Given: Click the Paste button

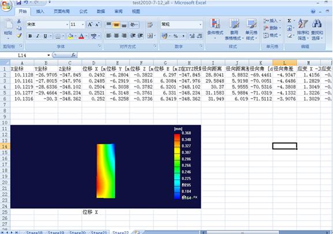Looking at the screenshot, I should 8,29.
